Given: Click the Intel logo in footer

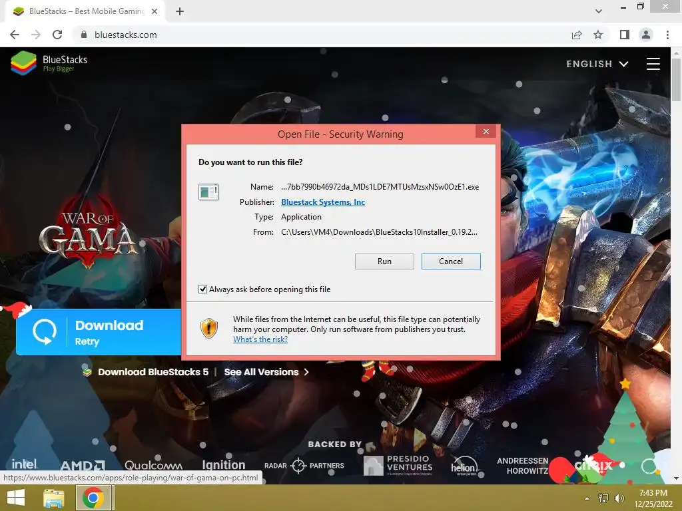Looking at the screenshot, I should pyautogui.click(x=25, y=464).
